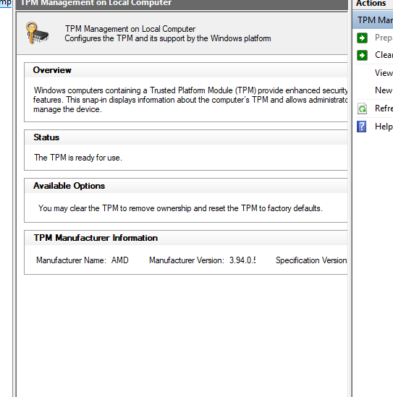
Task: Choose New Window action
Action: [x=384, y=90]
